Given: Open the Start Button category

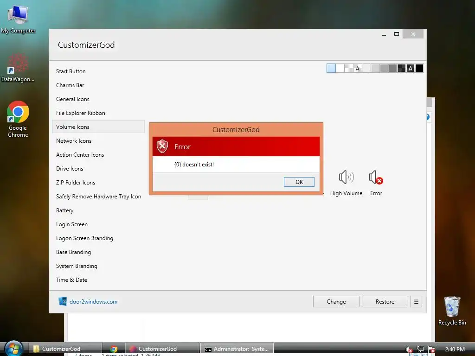Looking at the screenshot, I should (71, 71).
